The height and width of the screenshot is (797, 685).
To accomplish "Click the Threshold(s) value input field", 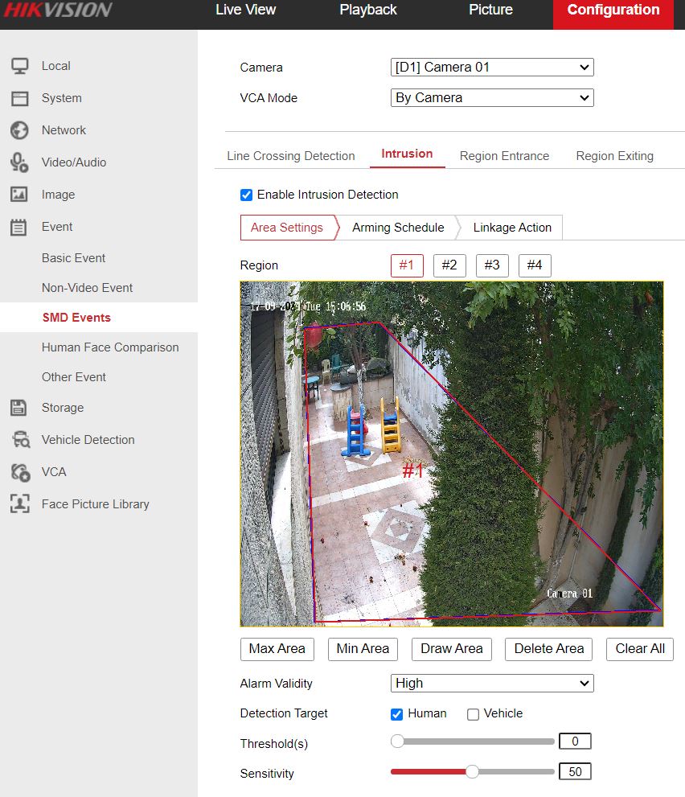I will coord(575,742).
